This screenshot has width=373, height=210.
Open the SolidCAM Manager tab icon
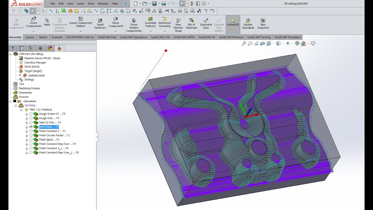point(59,48)
